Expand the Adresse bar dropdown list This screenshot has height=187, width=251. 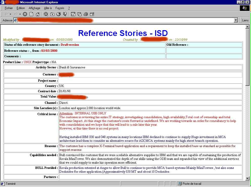[x=236, y=20]
